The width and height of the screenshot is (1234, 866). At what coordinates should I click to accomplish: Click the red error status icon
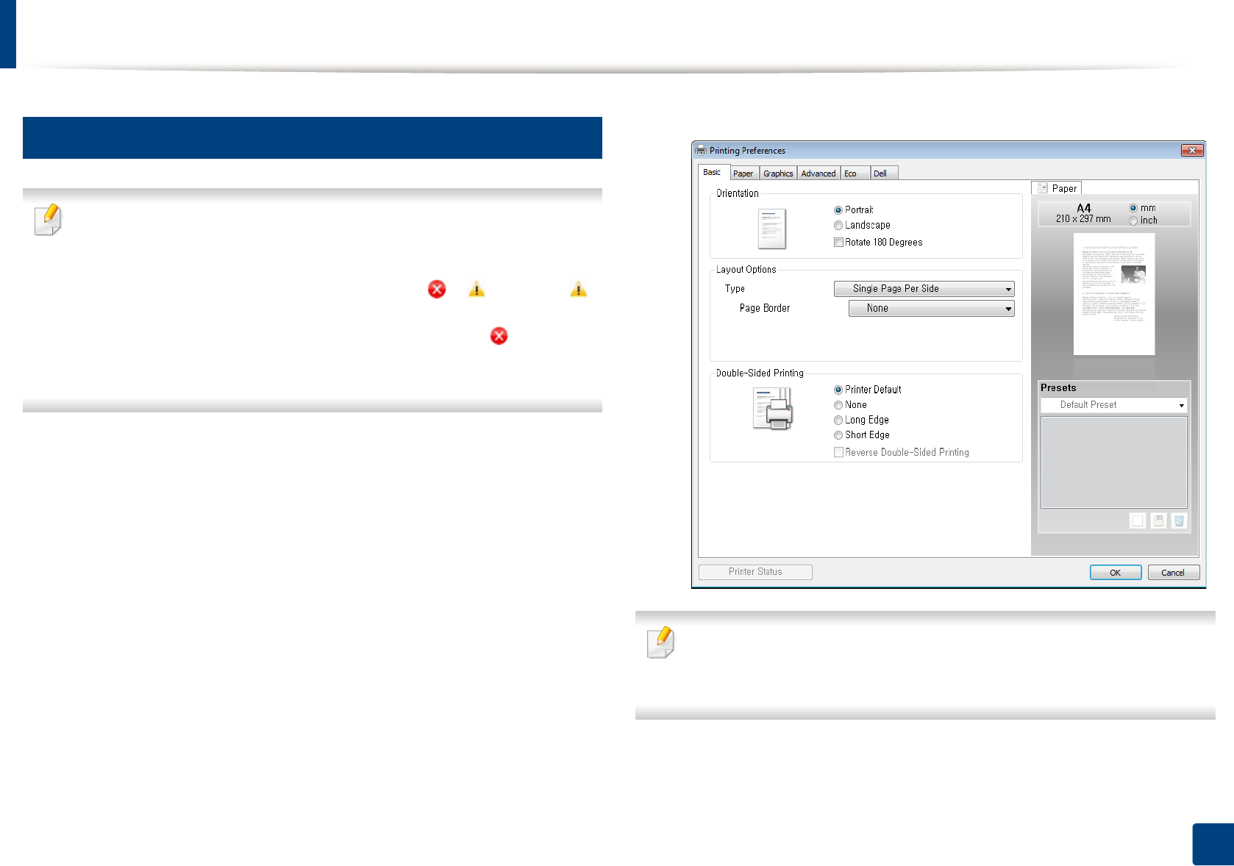tap(436, 290)
